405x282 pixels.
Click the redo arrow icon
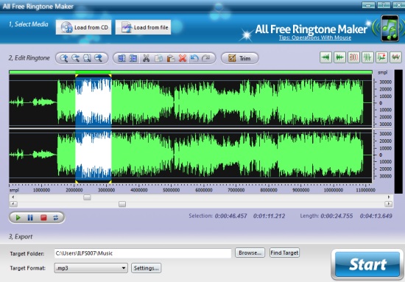[x=206, y=58]
